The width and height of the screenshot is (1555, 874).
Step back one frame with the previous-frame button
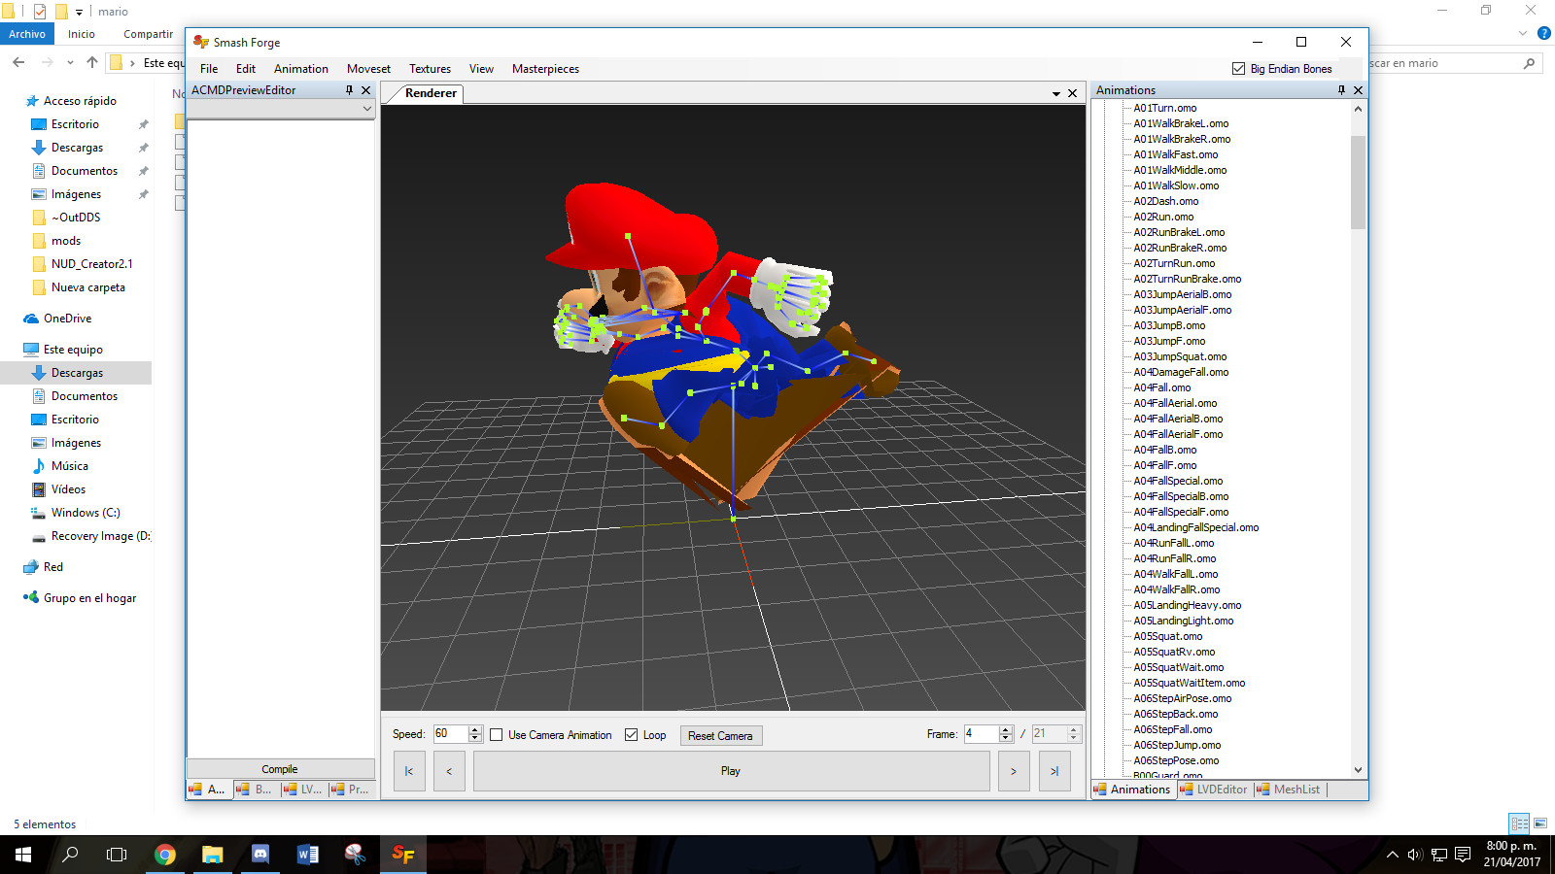pyautogui.click(x=449, y=770)
